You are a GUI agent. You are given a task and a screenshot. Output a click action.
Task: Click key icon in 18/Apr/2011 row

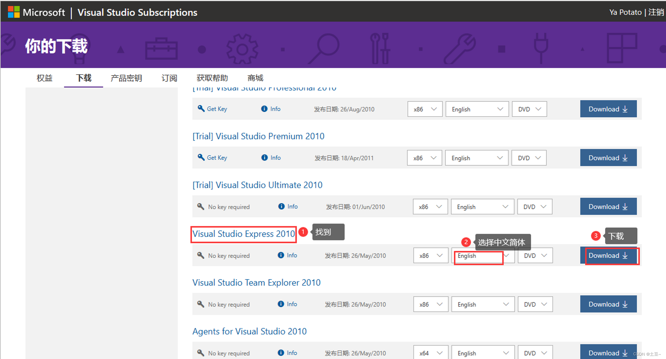coord(201,157)
